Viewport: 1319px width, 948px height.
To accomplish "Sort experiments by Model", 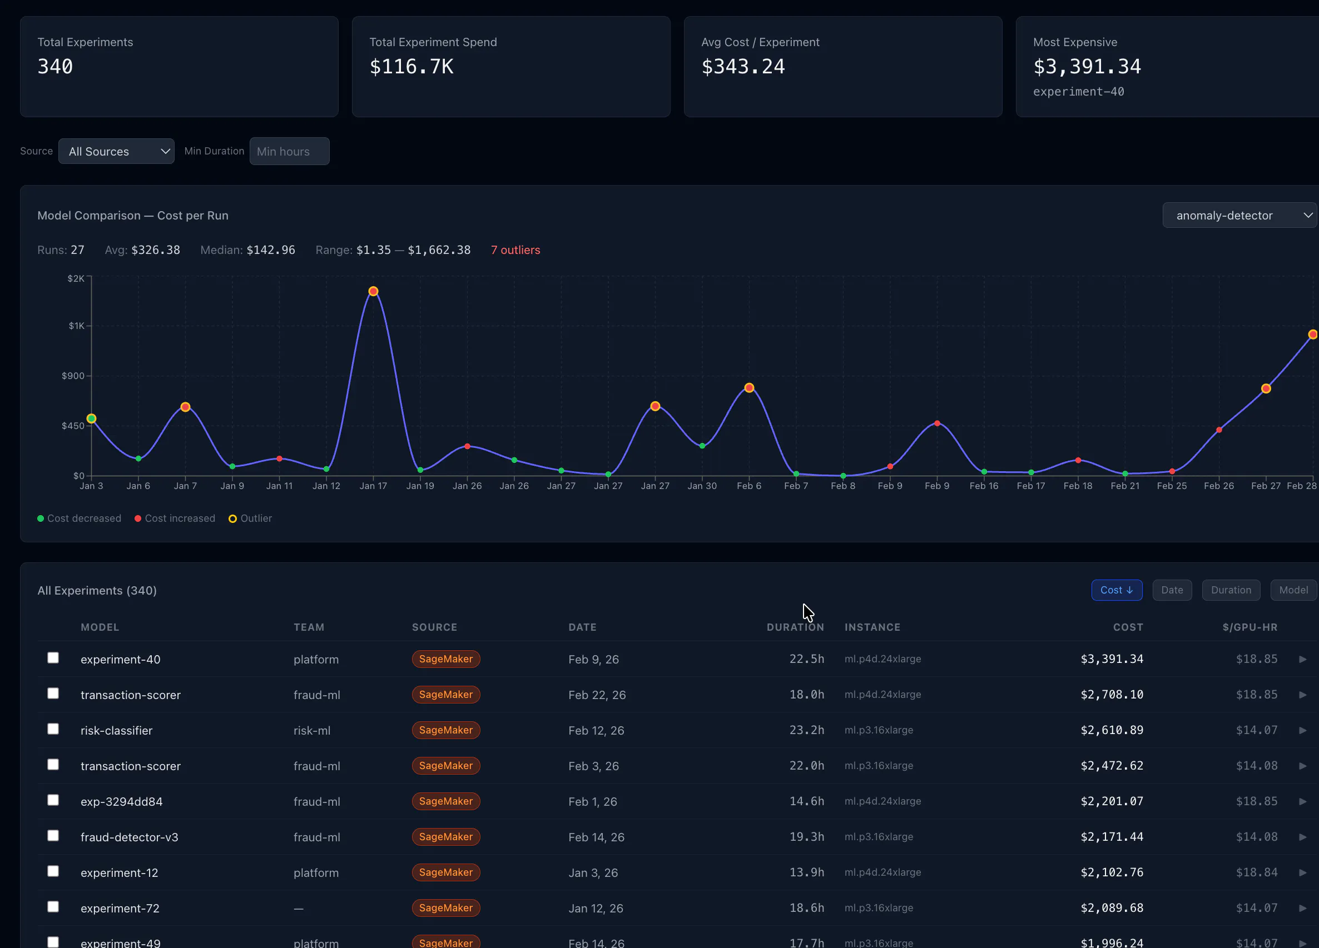I will (1293, 590).
